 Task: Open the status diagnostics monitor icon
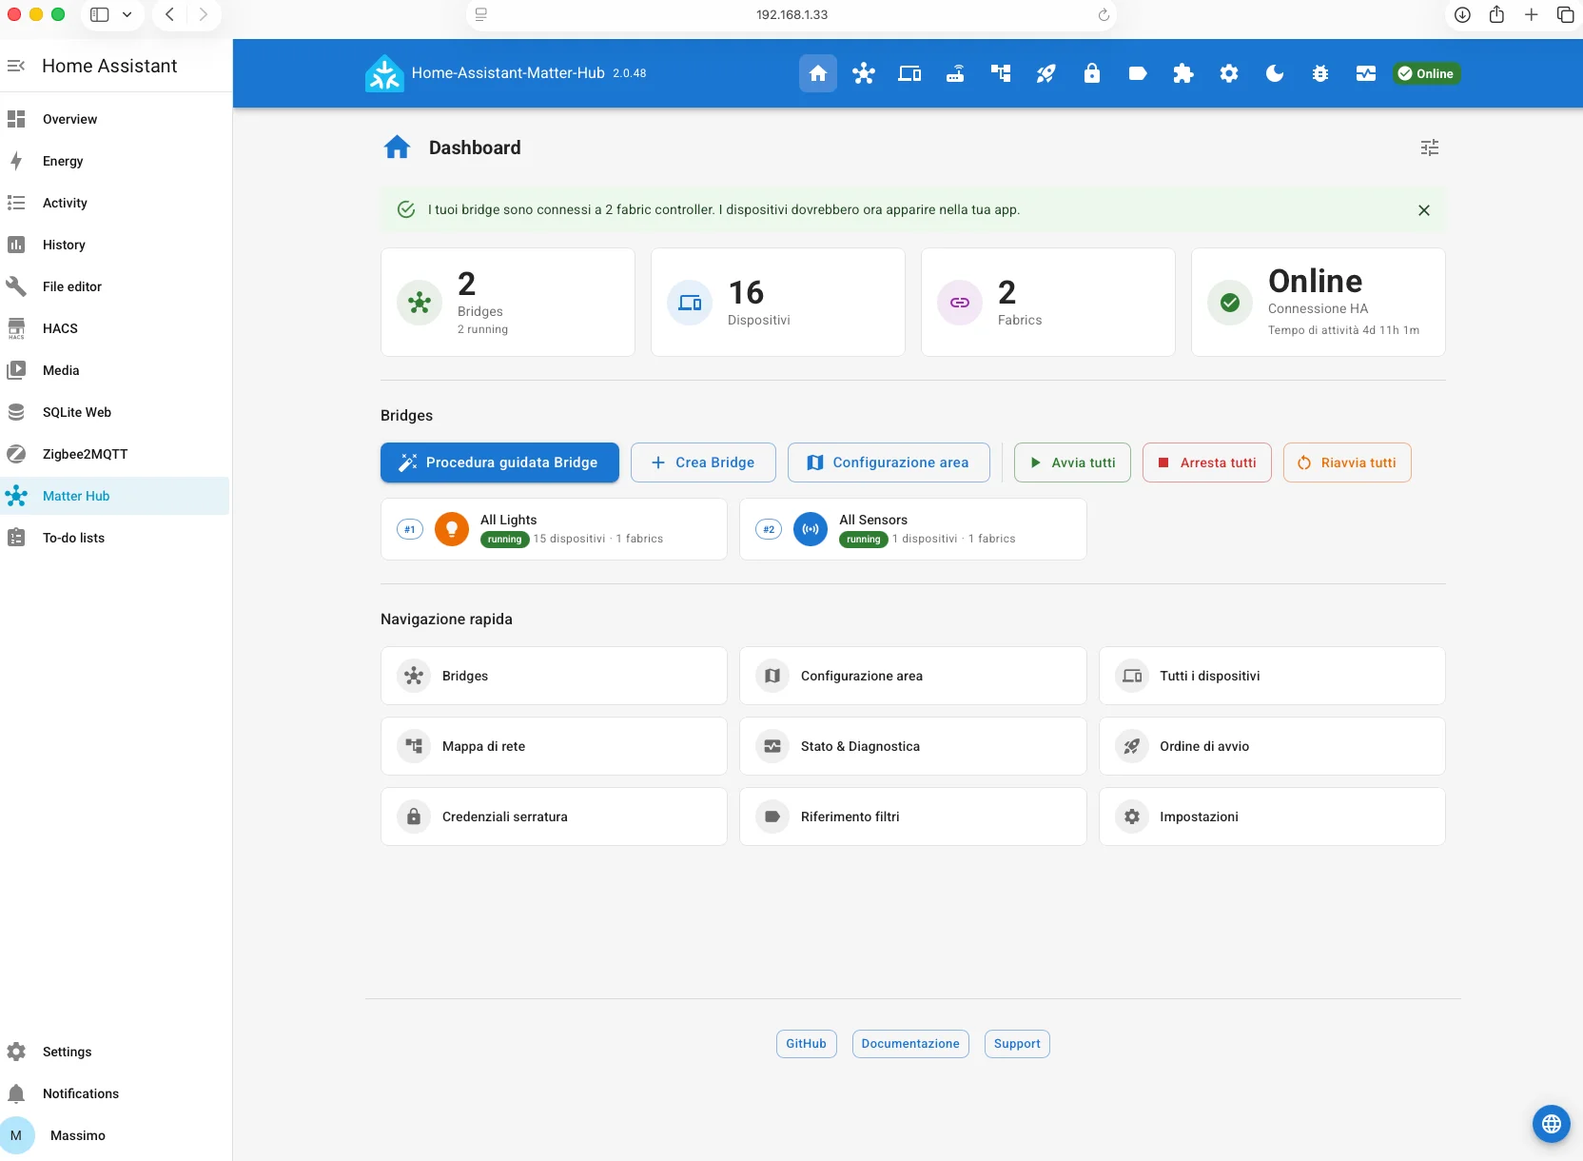click(1366, 73)
